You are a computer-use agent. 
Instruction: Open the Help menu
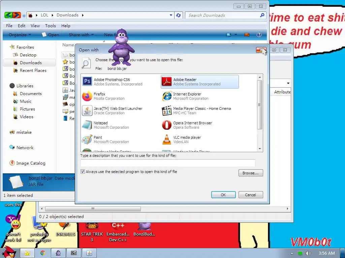(x=66, y=26)
